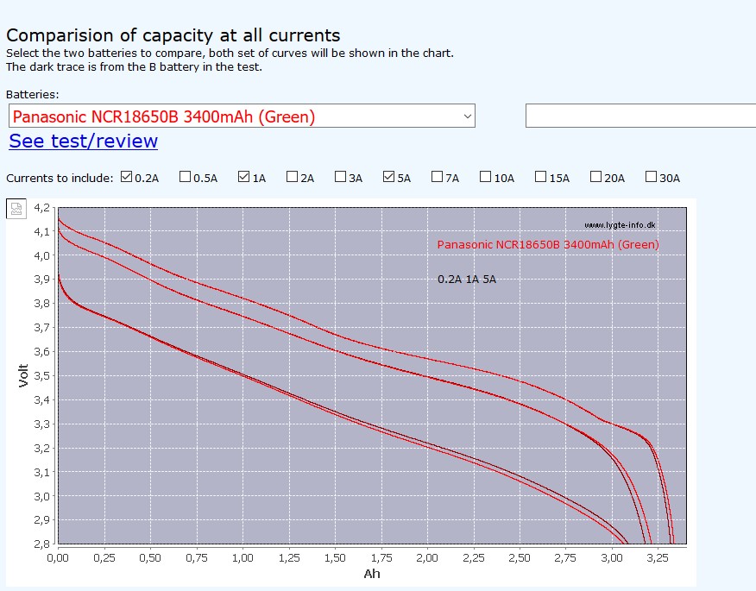Click the red Panasonic NCR18650B chart legend
This screenshot has height=591, width=756.
[x=548, y=244]
